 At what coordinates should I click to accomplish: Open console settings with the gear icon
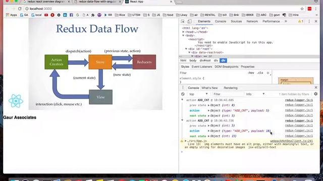(316, 94)
